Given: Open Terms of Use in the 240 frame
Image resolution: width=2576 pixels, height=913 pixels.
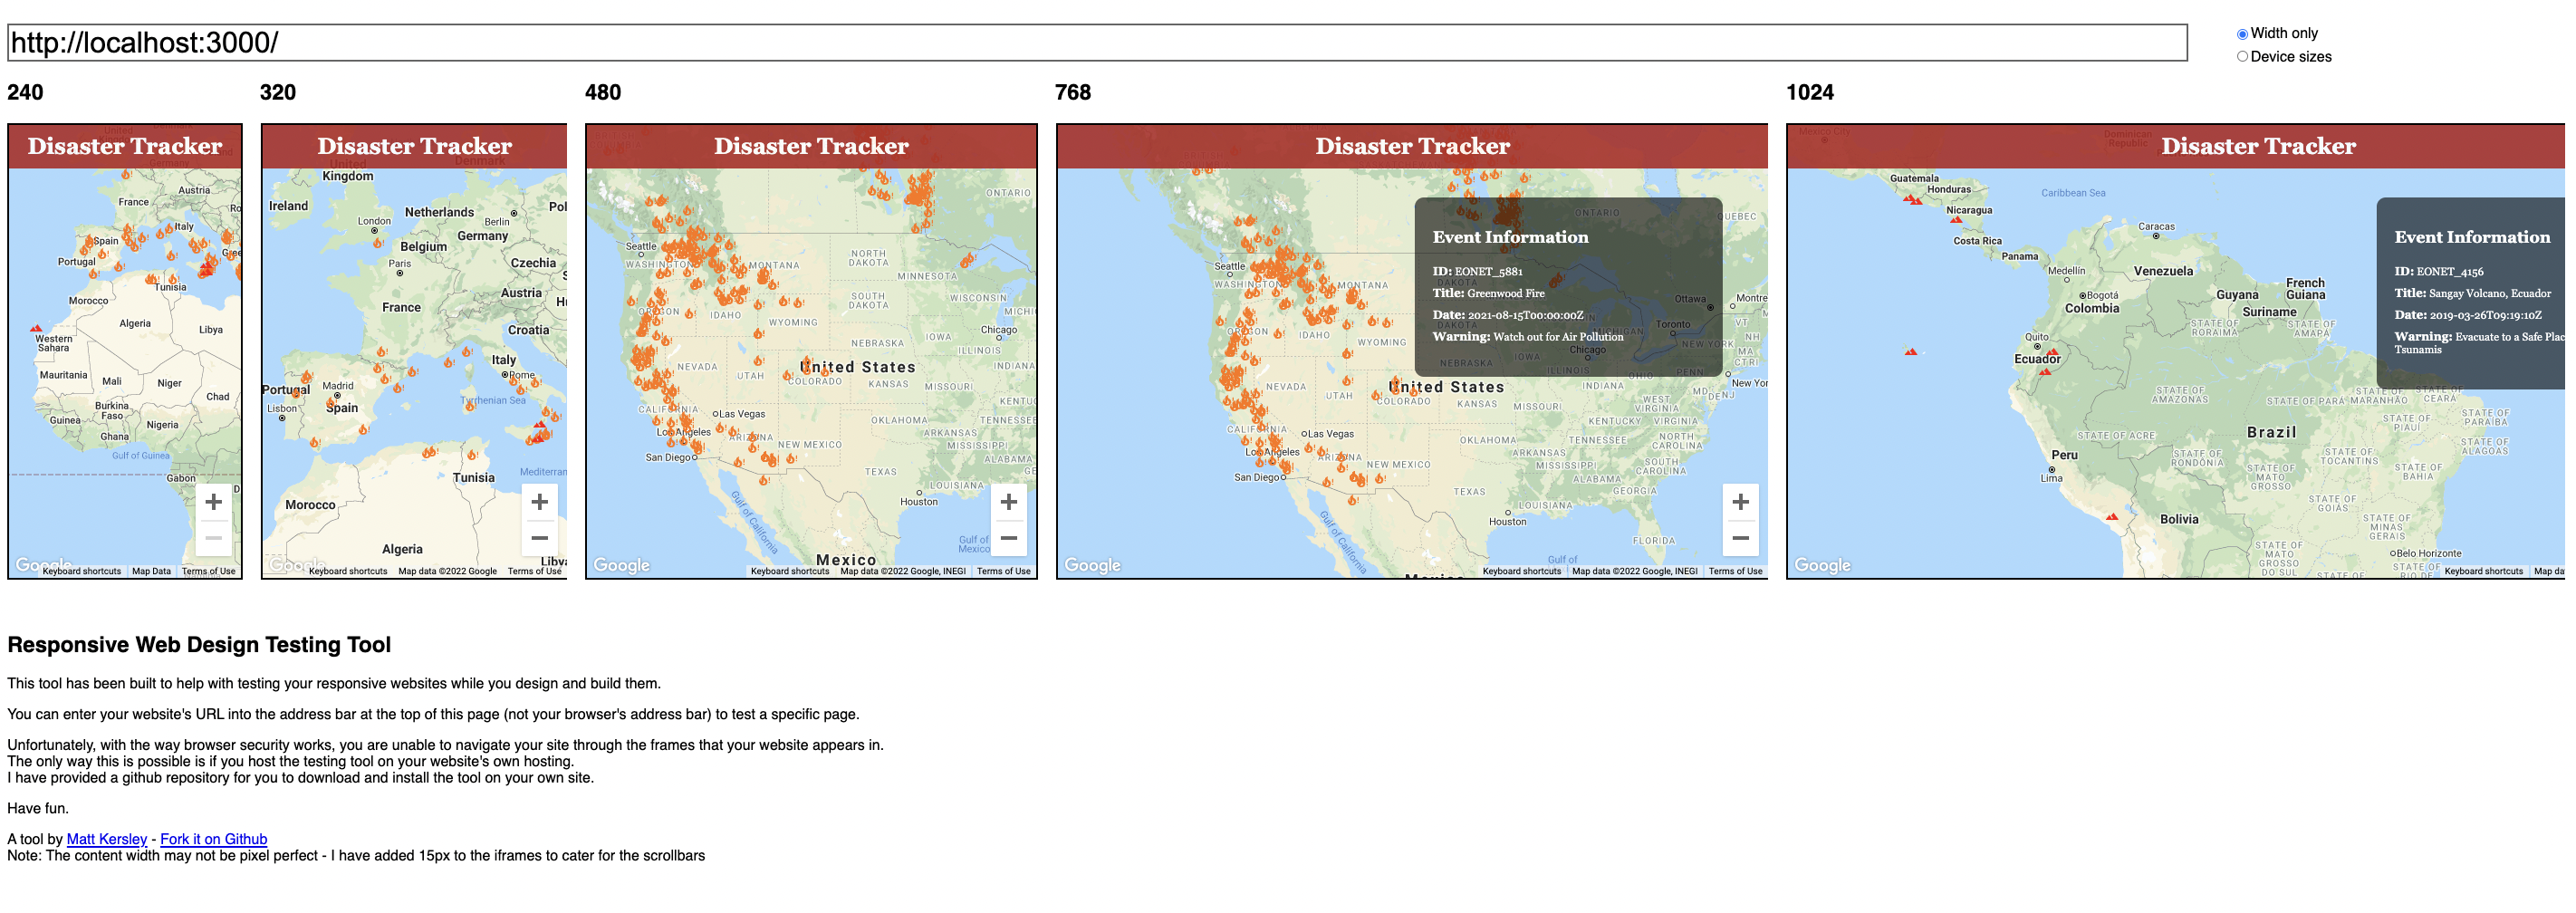Looking at the screenshot, I should (208, 572).
